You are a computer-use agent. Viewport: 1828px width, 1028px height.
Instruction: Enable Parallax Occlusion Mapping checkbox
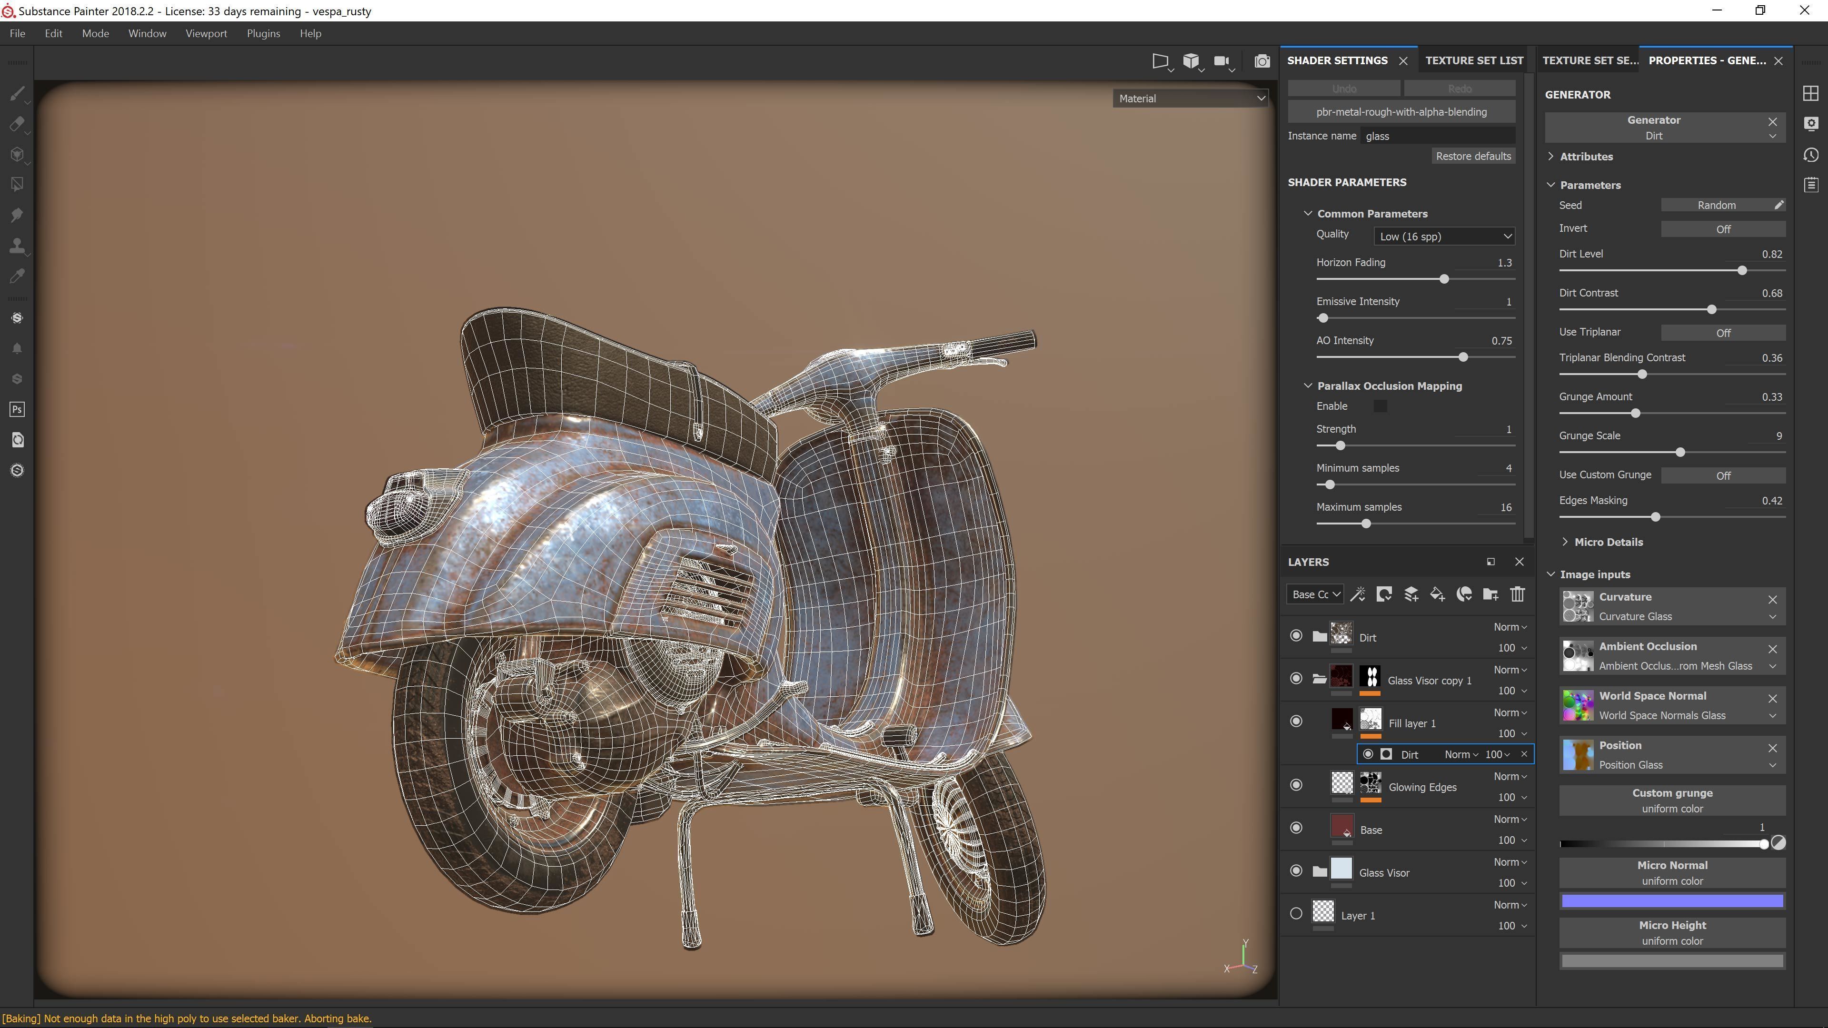tap(1380, 406)
